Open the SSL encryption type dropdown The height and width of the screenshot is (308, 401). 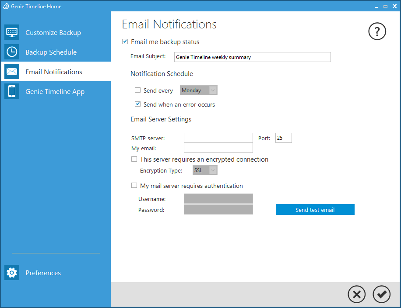(x=205, y=170)
